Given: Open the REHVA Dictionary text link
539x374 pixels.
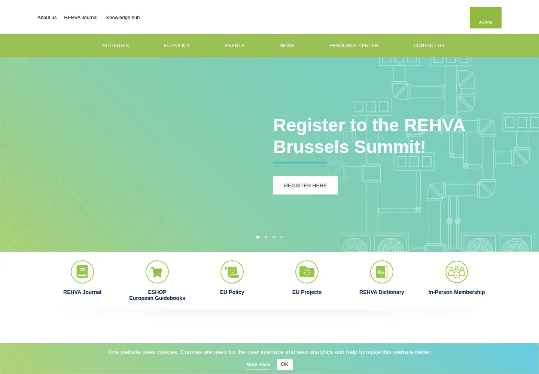Looking at the screenshot, I should (x=382, y=292).
